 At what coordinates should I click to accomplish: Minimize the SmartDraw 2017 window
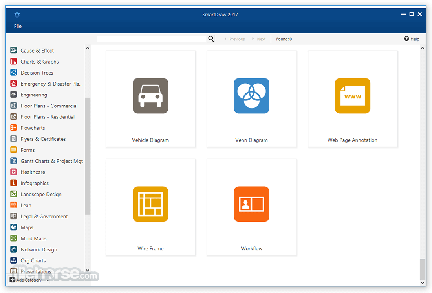click(403, 14)
